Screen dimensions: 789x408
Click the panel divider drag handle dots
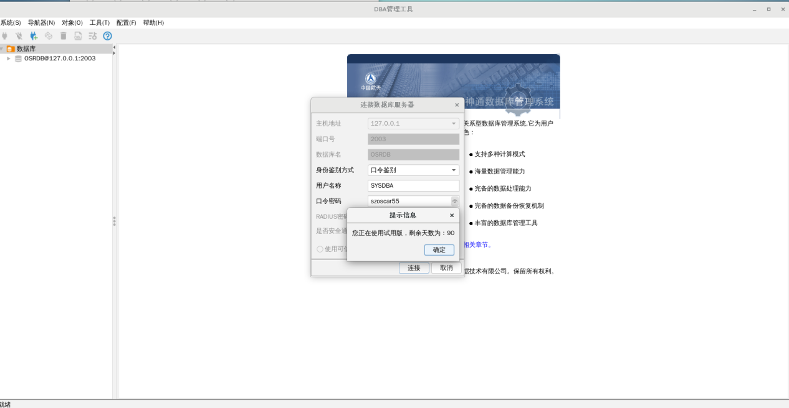114,221
